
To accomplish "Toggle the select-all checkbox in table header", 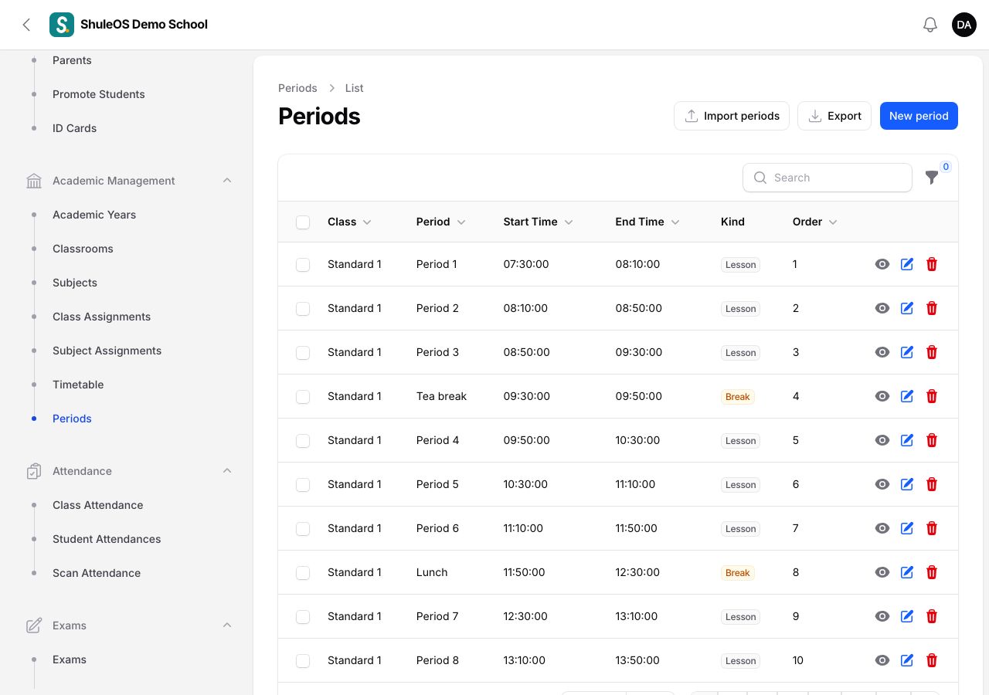I will click(303, 222).
